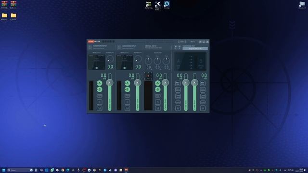Open the Windows Start menu
The width and height of the screenshot is (308, 173).
4,170
